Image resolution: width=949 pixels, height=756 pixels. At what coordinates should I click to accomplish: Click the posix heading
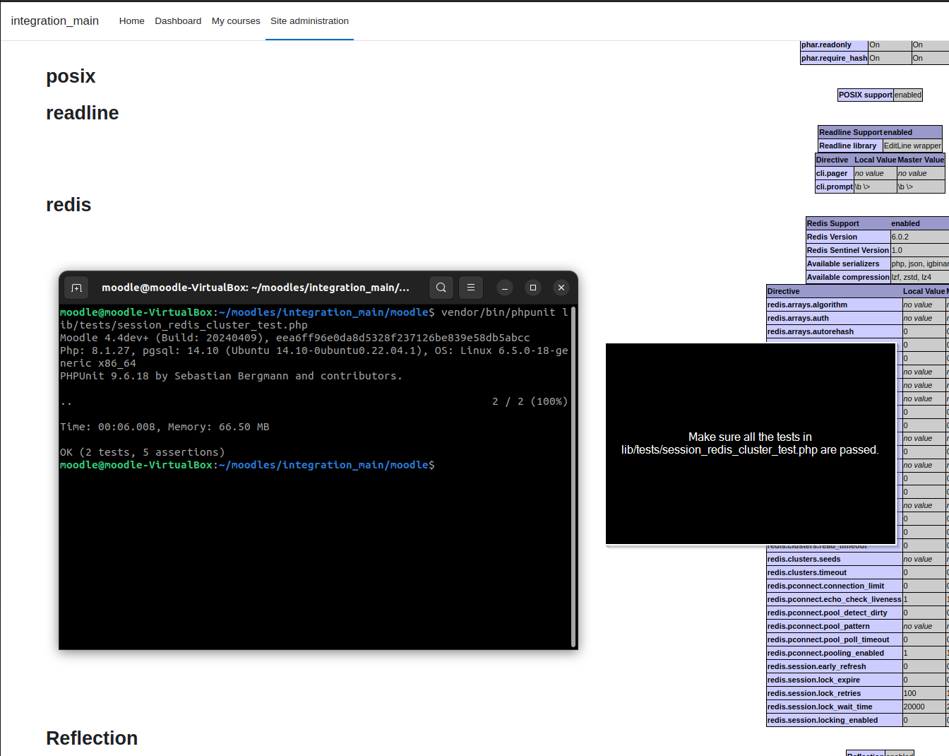click(71, 76)
